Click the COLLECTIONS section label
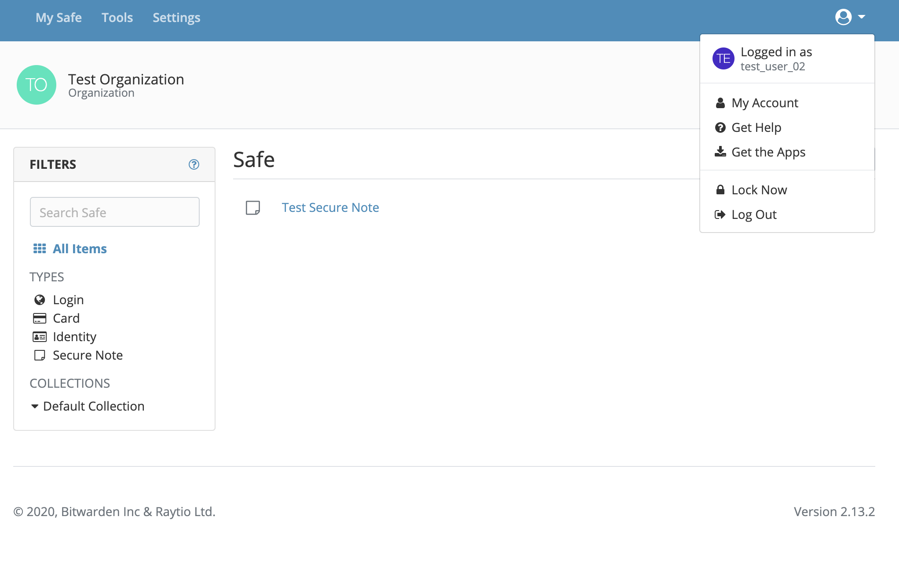Viewport: 899px width, 575px height. point(69,383)
